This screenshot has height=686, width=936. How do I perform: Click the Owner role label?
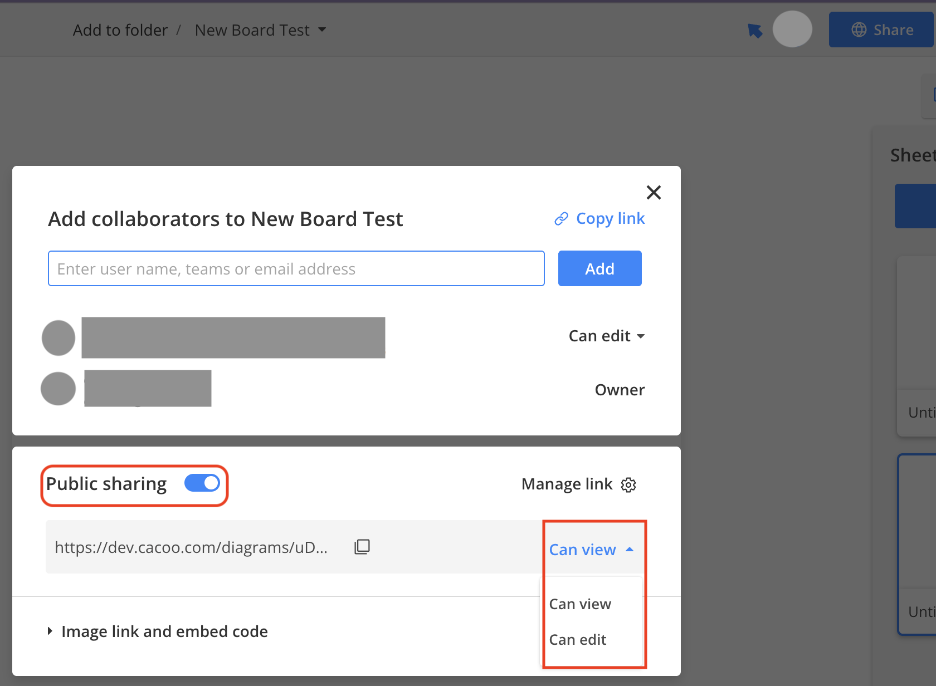[620, 390]
